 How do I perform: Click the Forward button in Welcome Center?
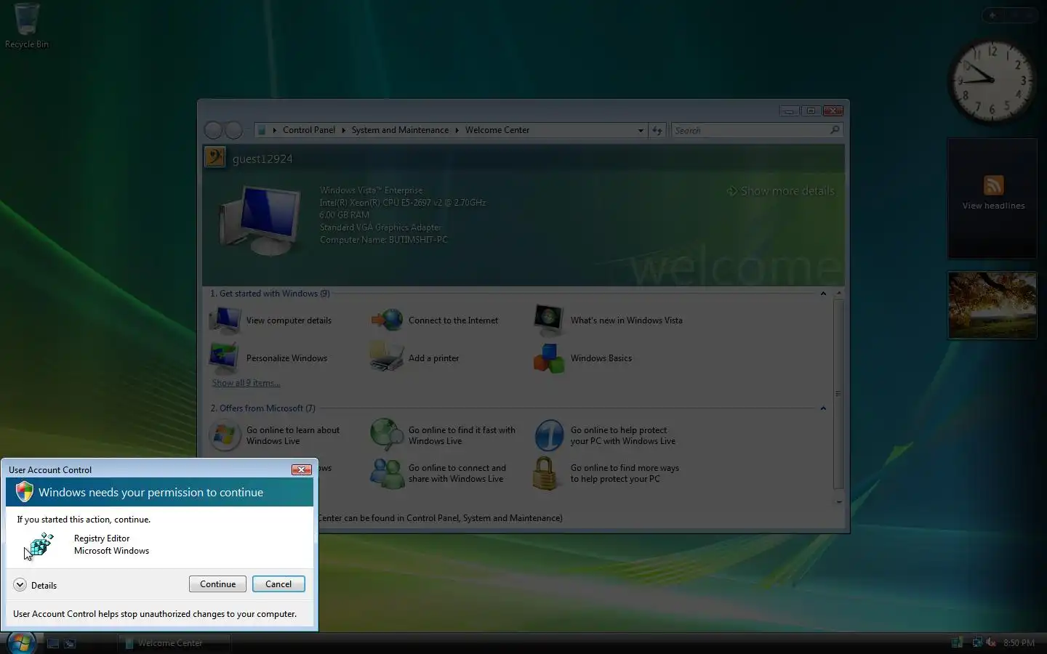point(233,130)
